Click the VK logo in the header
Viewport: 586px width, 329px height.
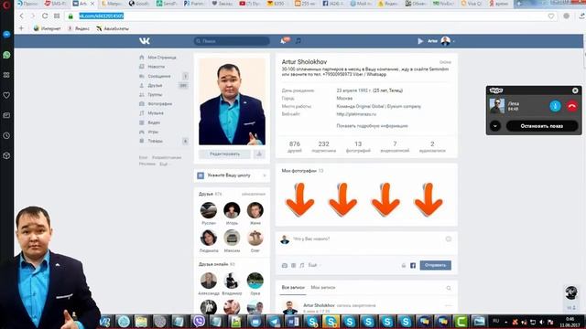point(145,40)
